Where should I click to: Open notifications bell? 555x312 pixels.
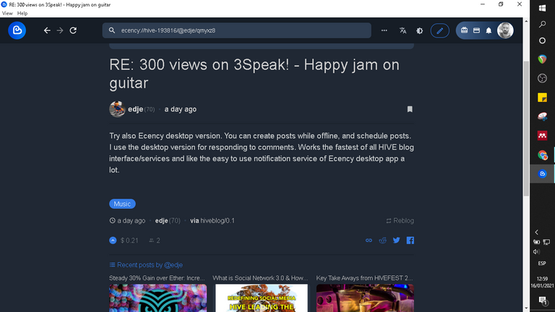coord(489,31)
